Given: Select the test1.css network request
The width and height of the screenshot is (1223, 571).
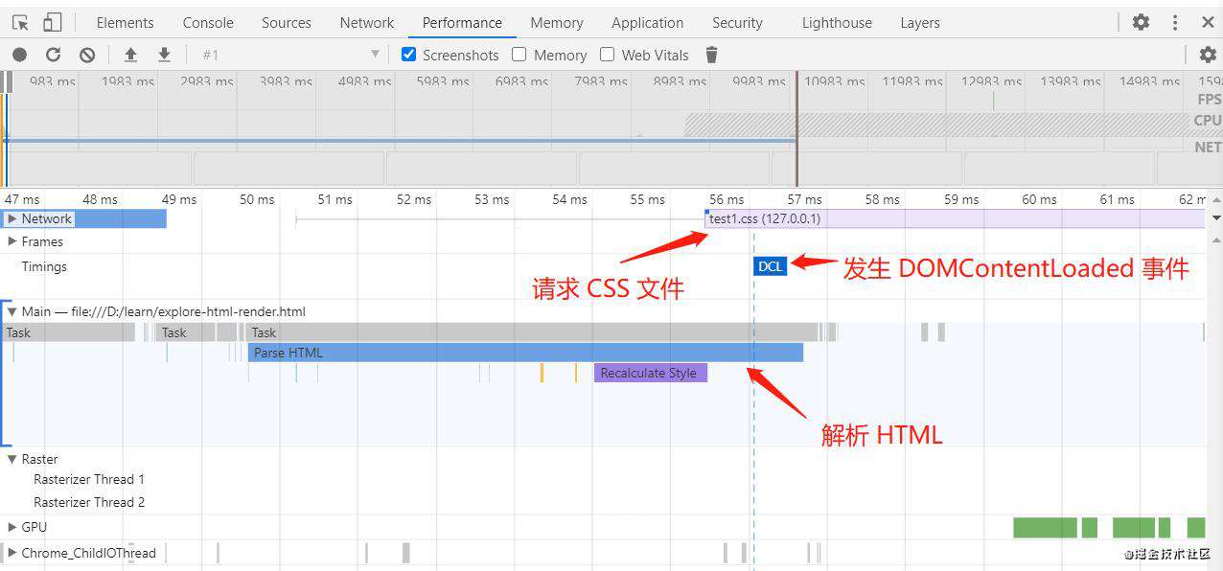Looking at the screenshot, I should 955,218.
